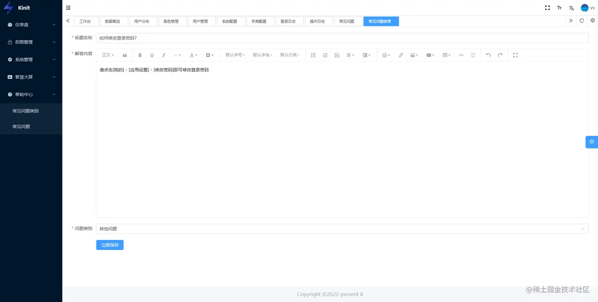598x302 pixels.
Task: Expand the editor to fullscreen mode
Action: pyautogui.click(x=515, y=55)
